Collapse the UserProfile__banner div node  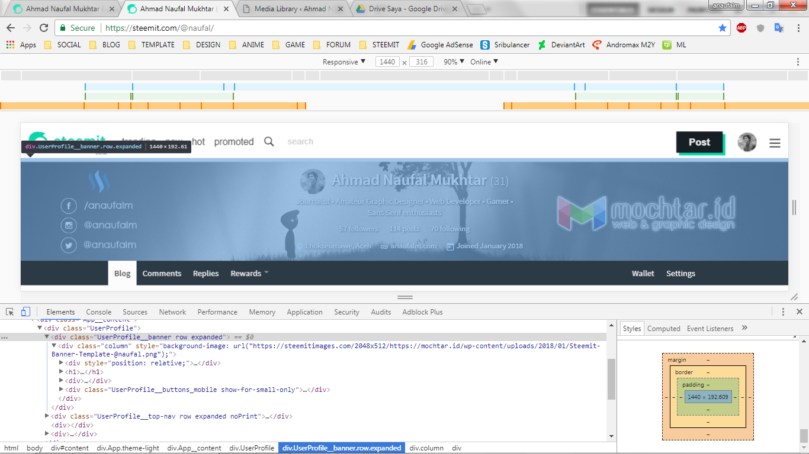[x=47, y=337]
